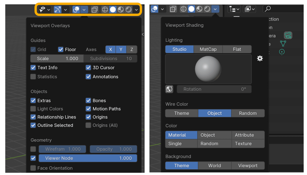This screenshot has height=175, width=307.
Task: Click the Viewer Node 1.000 slider
Action: (x=88, y=158)
